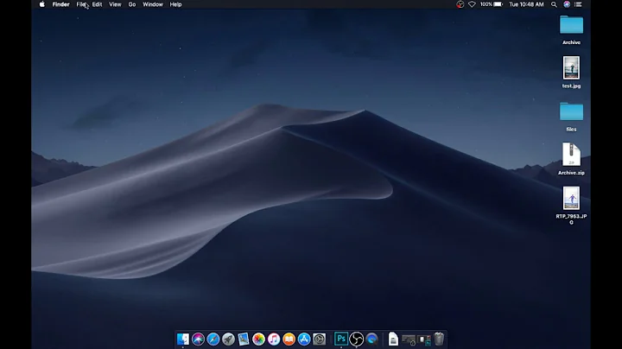Open the Finder application menu
The width and height of the screenshot is (622, 349).
[x=60, y=4]
